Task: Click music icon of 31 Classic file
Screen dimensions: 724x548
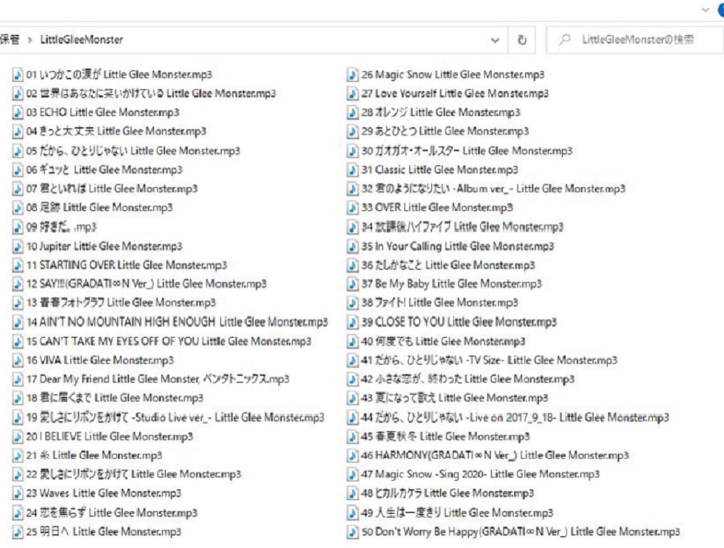Action: click(352, 170)
